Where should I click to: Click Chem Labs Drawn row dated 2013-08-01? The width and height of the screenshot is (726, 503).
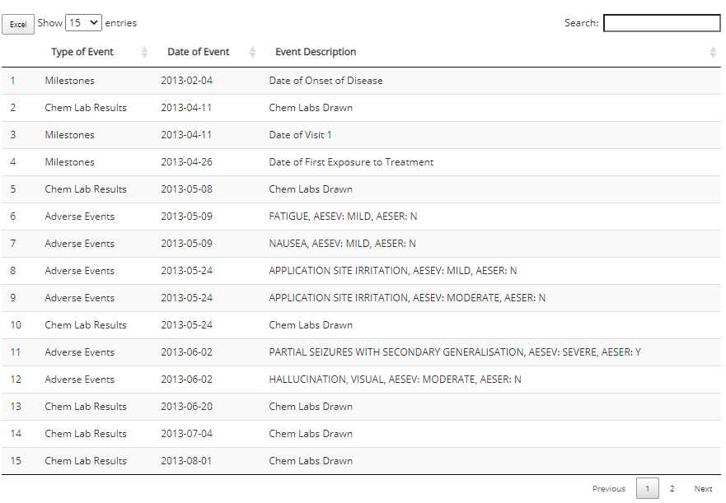pyautogui.click(x=361, y=461)
